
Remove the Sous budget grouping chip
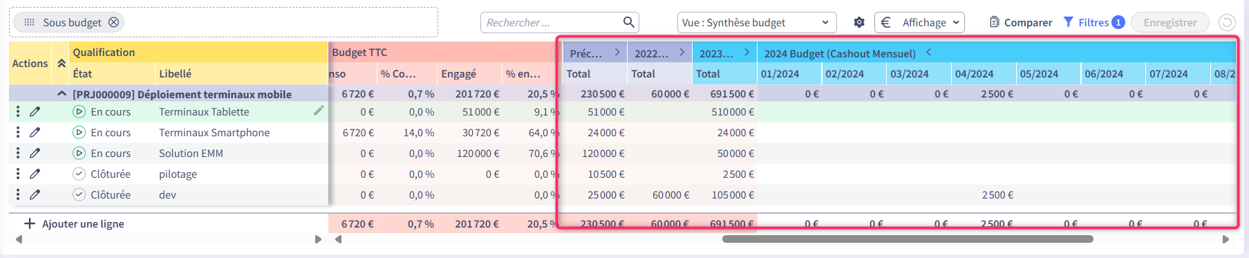pyautogui.click(x=114, y=22)
